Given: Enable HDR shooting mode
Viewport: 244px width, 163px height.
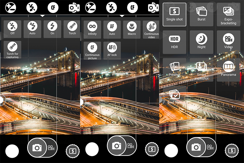Looking at the screenshot, I should pos(174,42).
